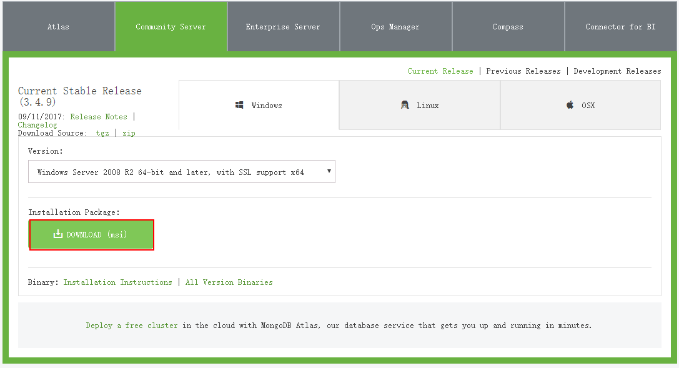Click the Windows logo icon
The image size is (679, 368).
[239, 105]
